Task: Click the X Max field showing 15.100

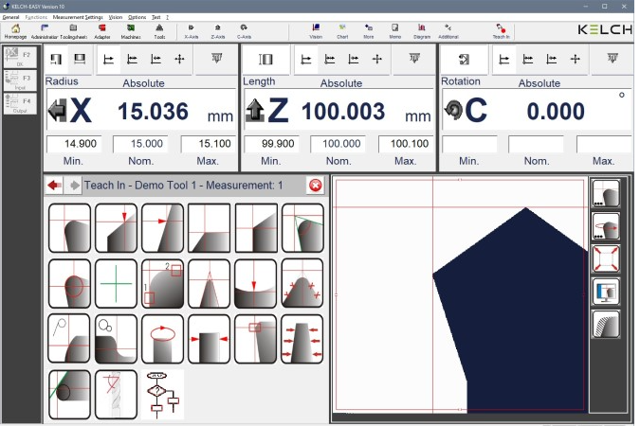Action: point(209,144)
